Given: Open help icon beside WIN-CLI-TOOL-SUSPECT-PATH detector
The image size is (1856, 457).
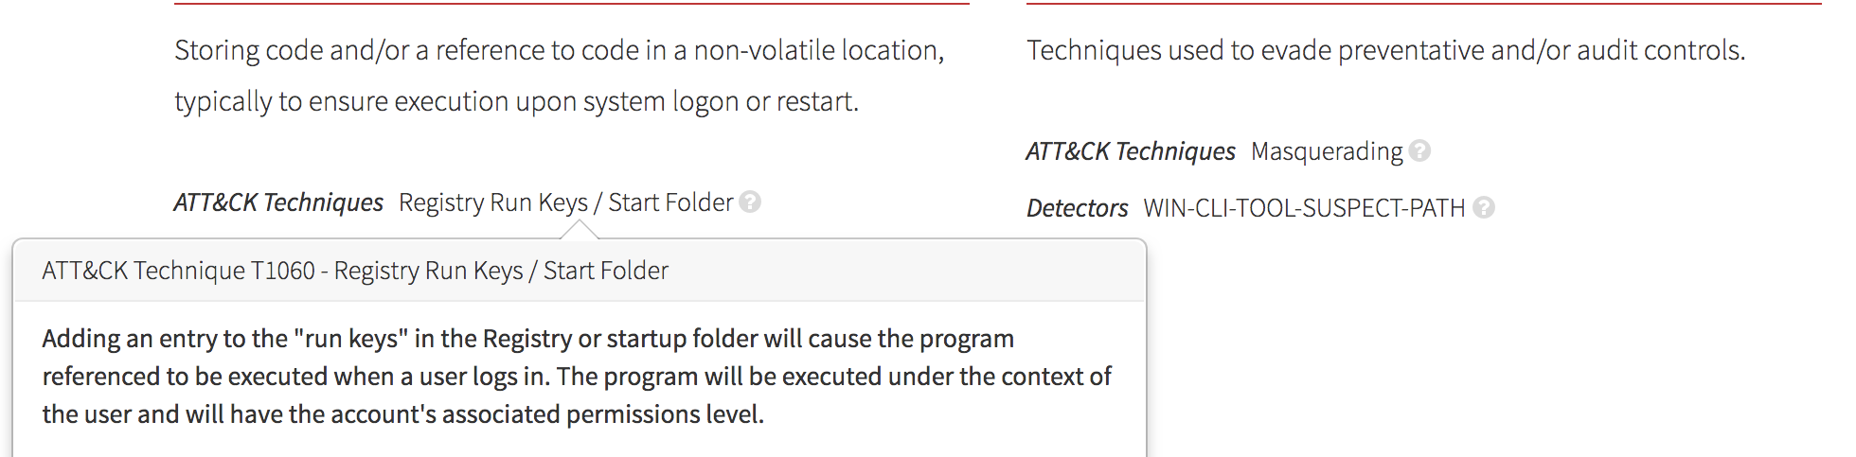Looking at the screenshot, I should 1484,207.
